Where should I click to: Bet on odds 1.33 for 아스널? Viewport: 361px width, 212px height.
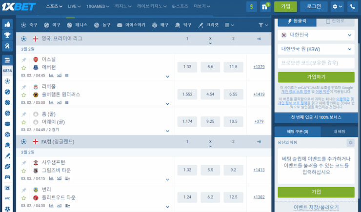coord(187,67)
